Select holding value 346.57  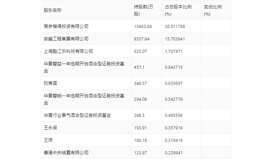tap(140, 84)
